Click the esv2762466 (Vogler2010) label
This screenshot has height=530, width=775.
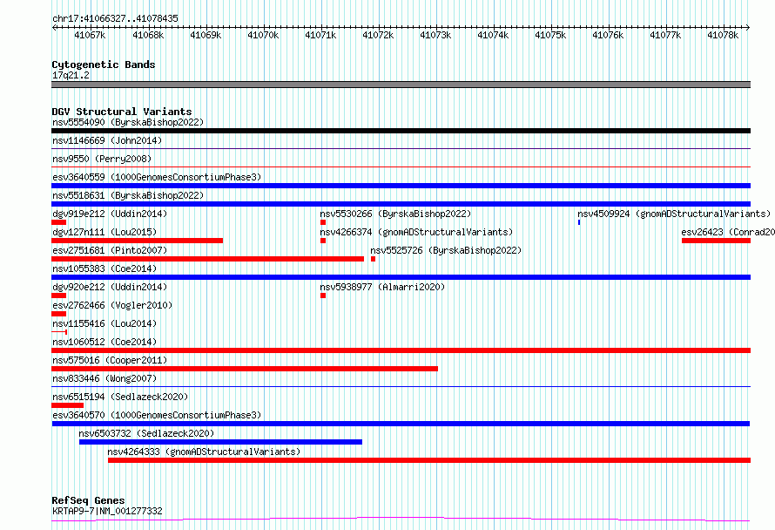click(x=112, y=305)
